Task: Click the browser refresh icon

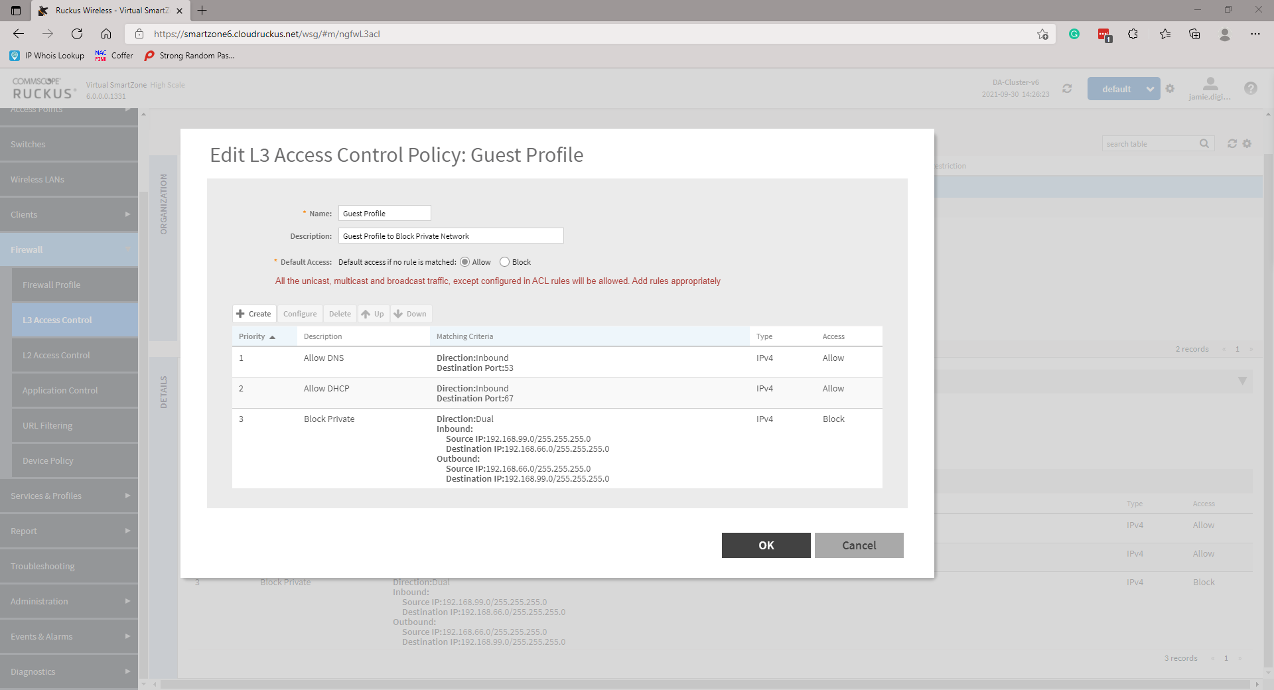Action: click(x=77, y=34)
